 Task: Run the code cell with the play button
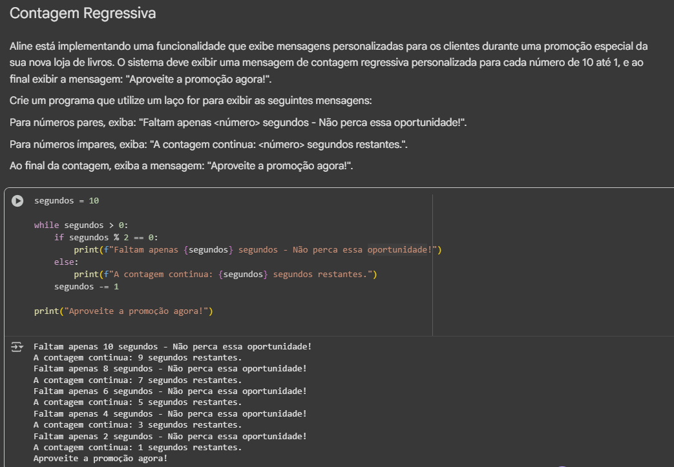tap(17, 201)
